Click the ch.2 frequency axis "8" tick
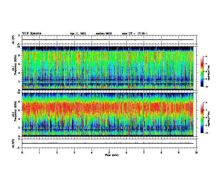This screenshot has height=171, width=221. click(20, 102)
